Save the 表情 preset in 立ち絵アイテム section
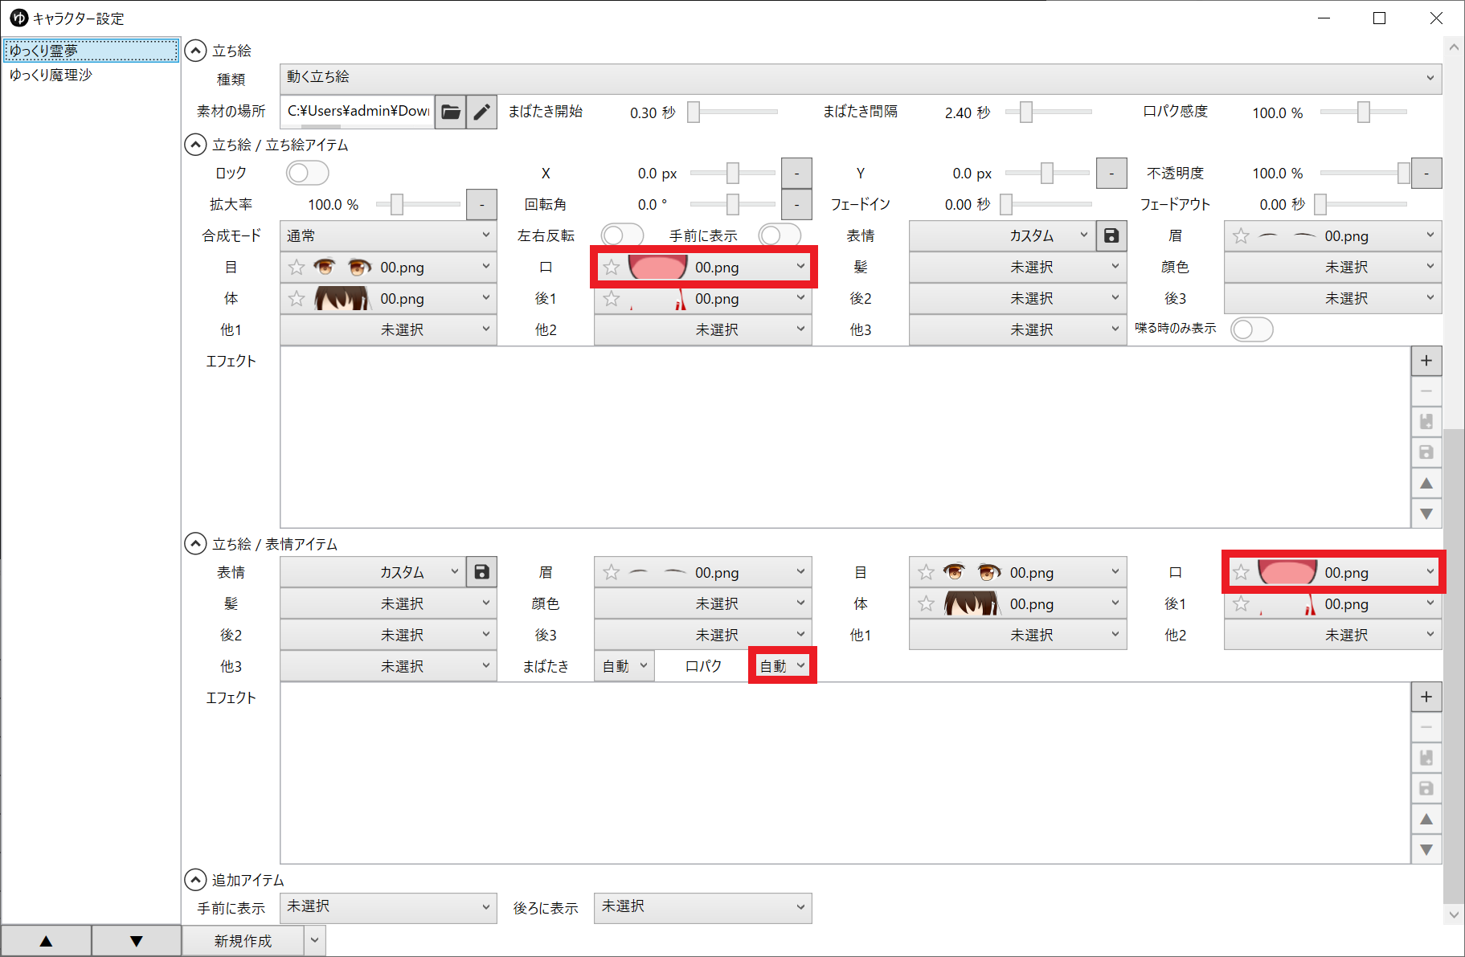1465x957 pixels. pyautogui.click(x=1111, y=235)
